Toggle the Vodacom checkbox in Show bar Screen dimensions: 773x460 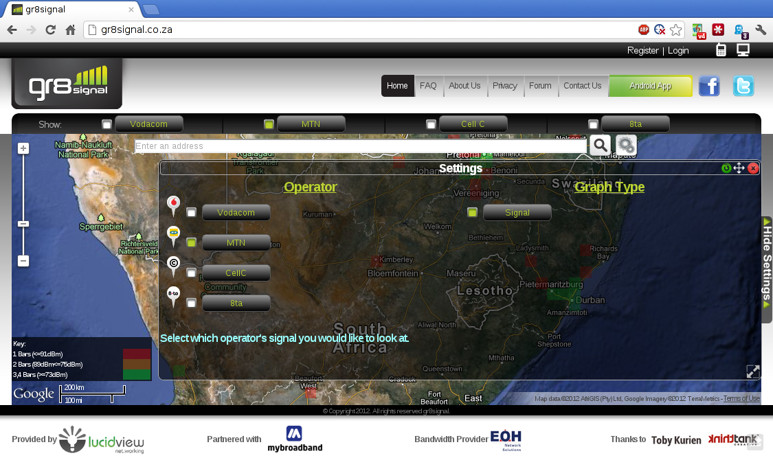pos(107,124)
